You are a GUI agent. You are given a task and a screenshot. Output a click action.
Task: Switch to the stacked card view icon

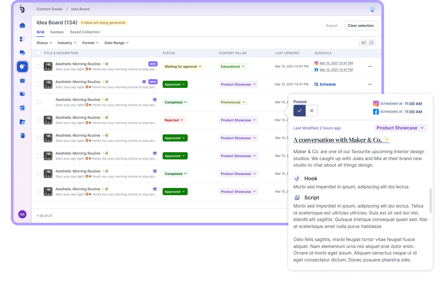371,43
